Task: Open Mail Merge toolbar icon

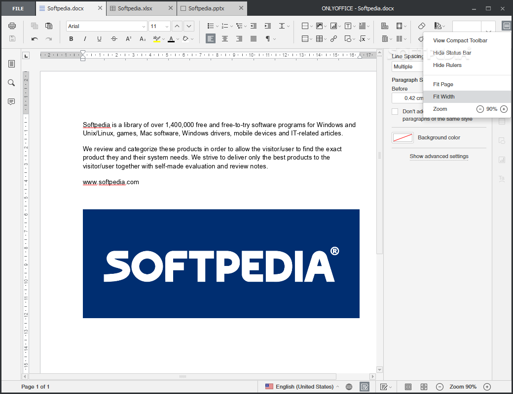Action: [385, 26]
